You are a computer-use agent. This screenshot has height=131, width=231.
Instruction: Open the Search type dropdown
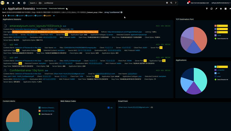[x=33, y=3]
